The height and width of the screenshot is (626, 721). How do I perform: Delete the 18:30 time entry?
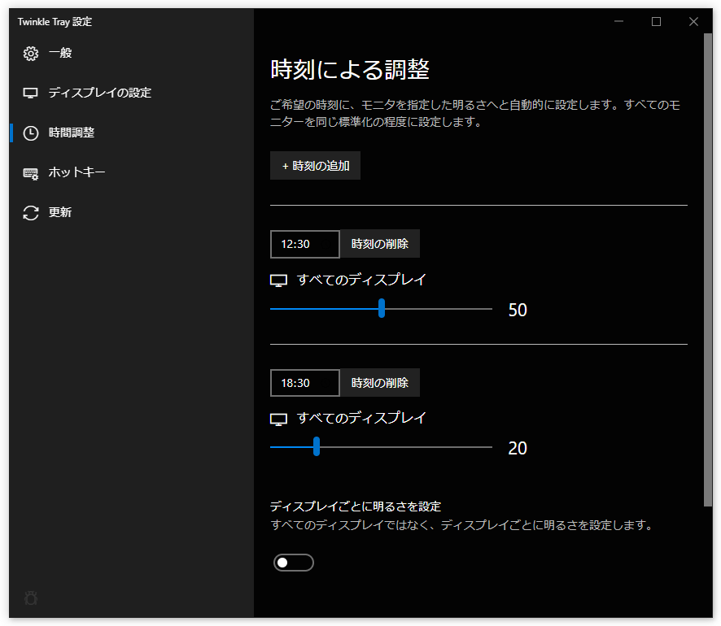tap(380, 383)
